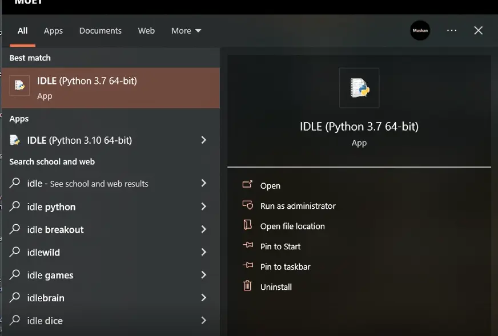Viewport: 498px width, 336px height.
Task: Expand the idle python suggestion chevron
Action: [x=203, y=207]
